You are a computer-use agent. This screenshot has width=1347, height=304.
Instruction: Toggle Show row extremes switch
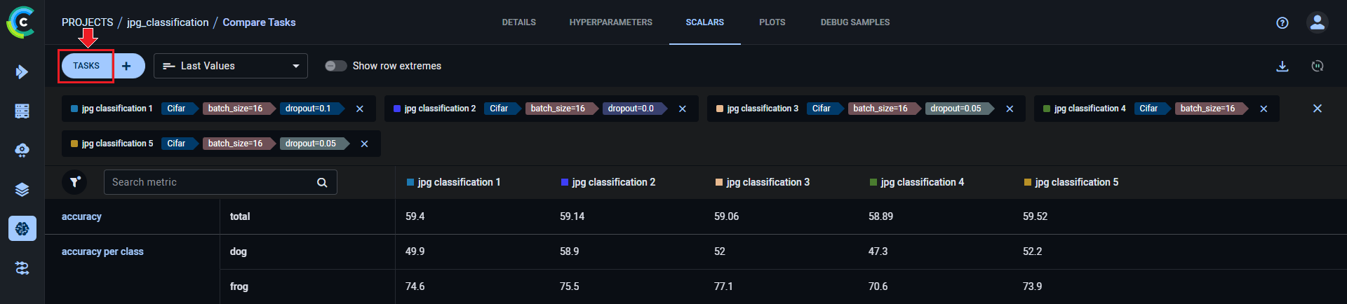pos(335,66)
